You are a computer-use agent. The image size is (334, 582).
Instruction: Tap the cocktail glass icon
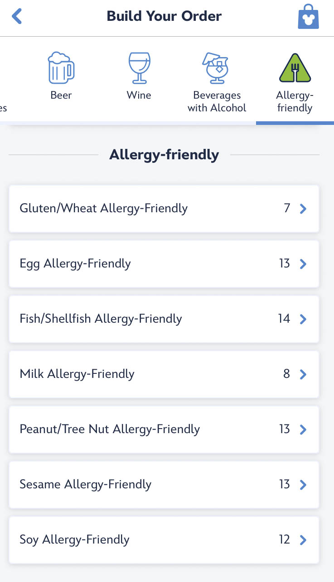click(x=216, y=68)
